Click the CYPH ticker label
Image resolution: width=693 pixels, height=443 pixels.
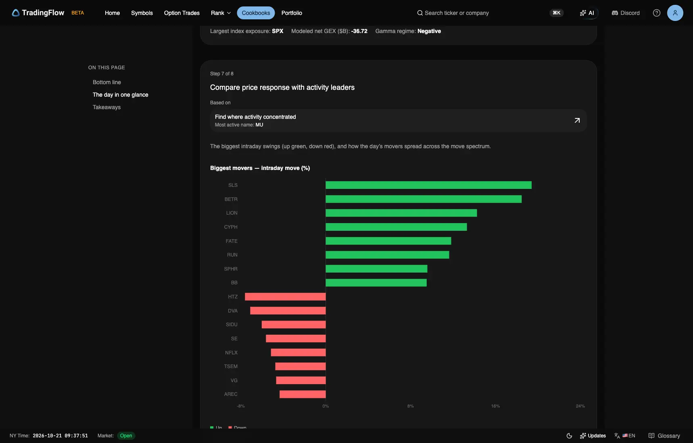(x=231, y=227)
